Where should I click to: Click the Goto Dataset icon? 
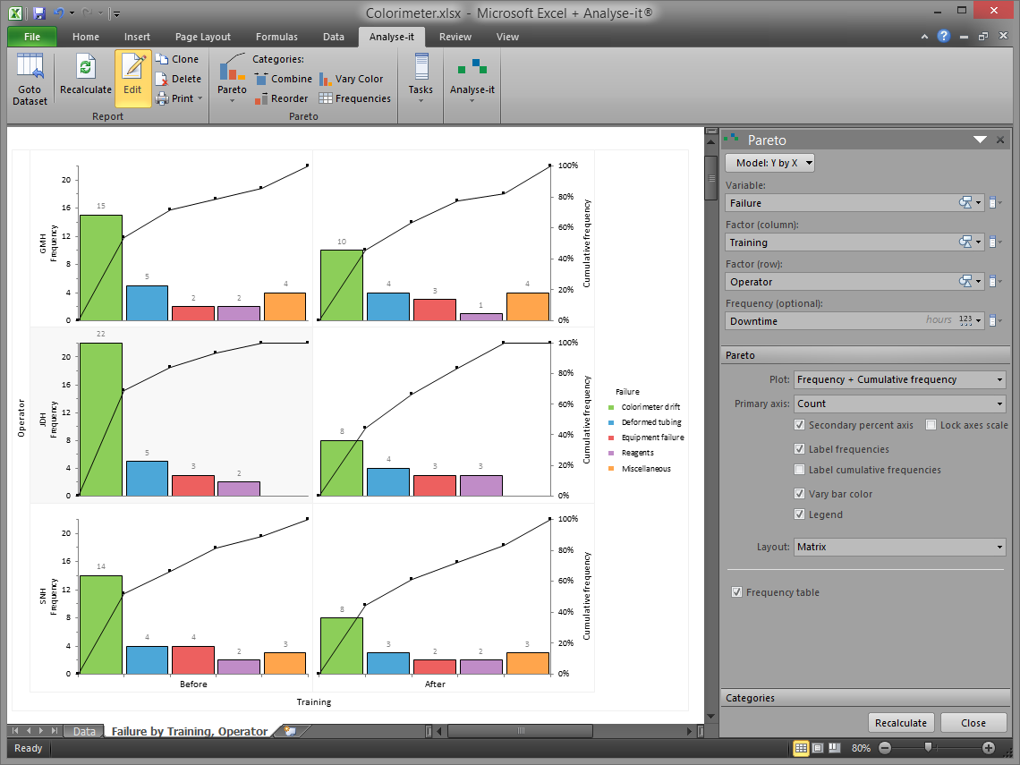(x=30, y=67)
